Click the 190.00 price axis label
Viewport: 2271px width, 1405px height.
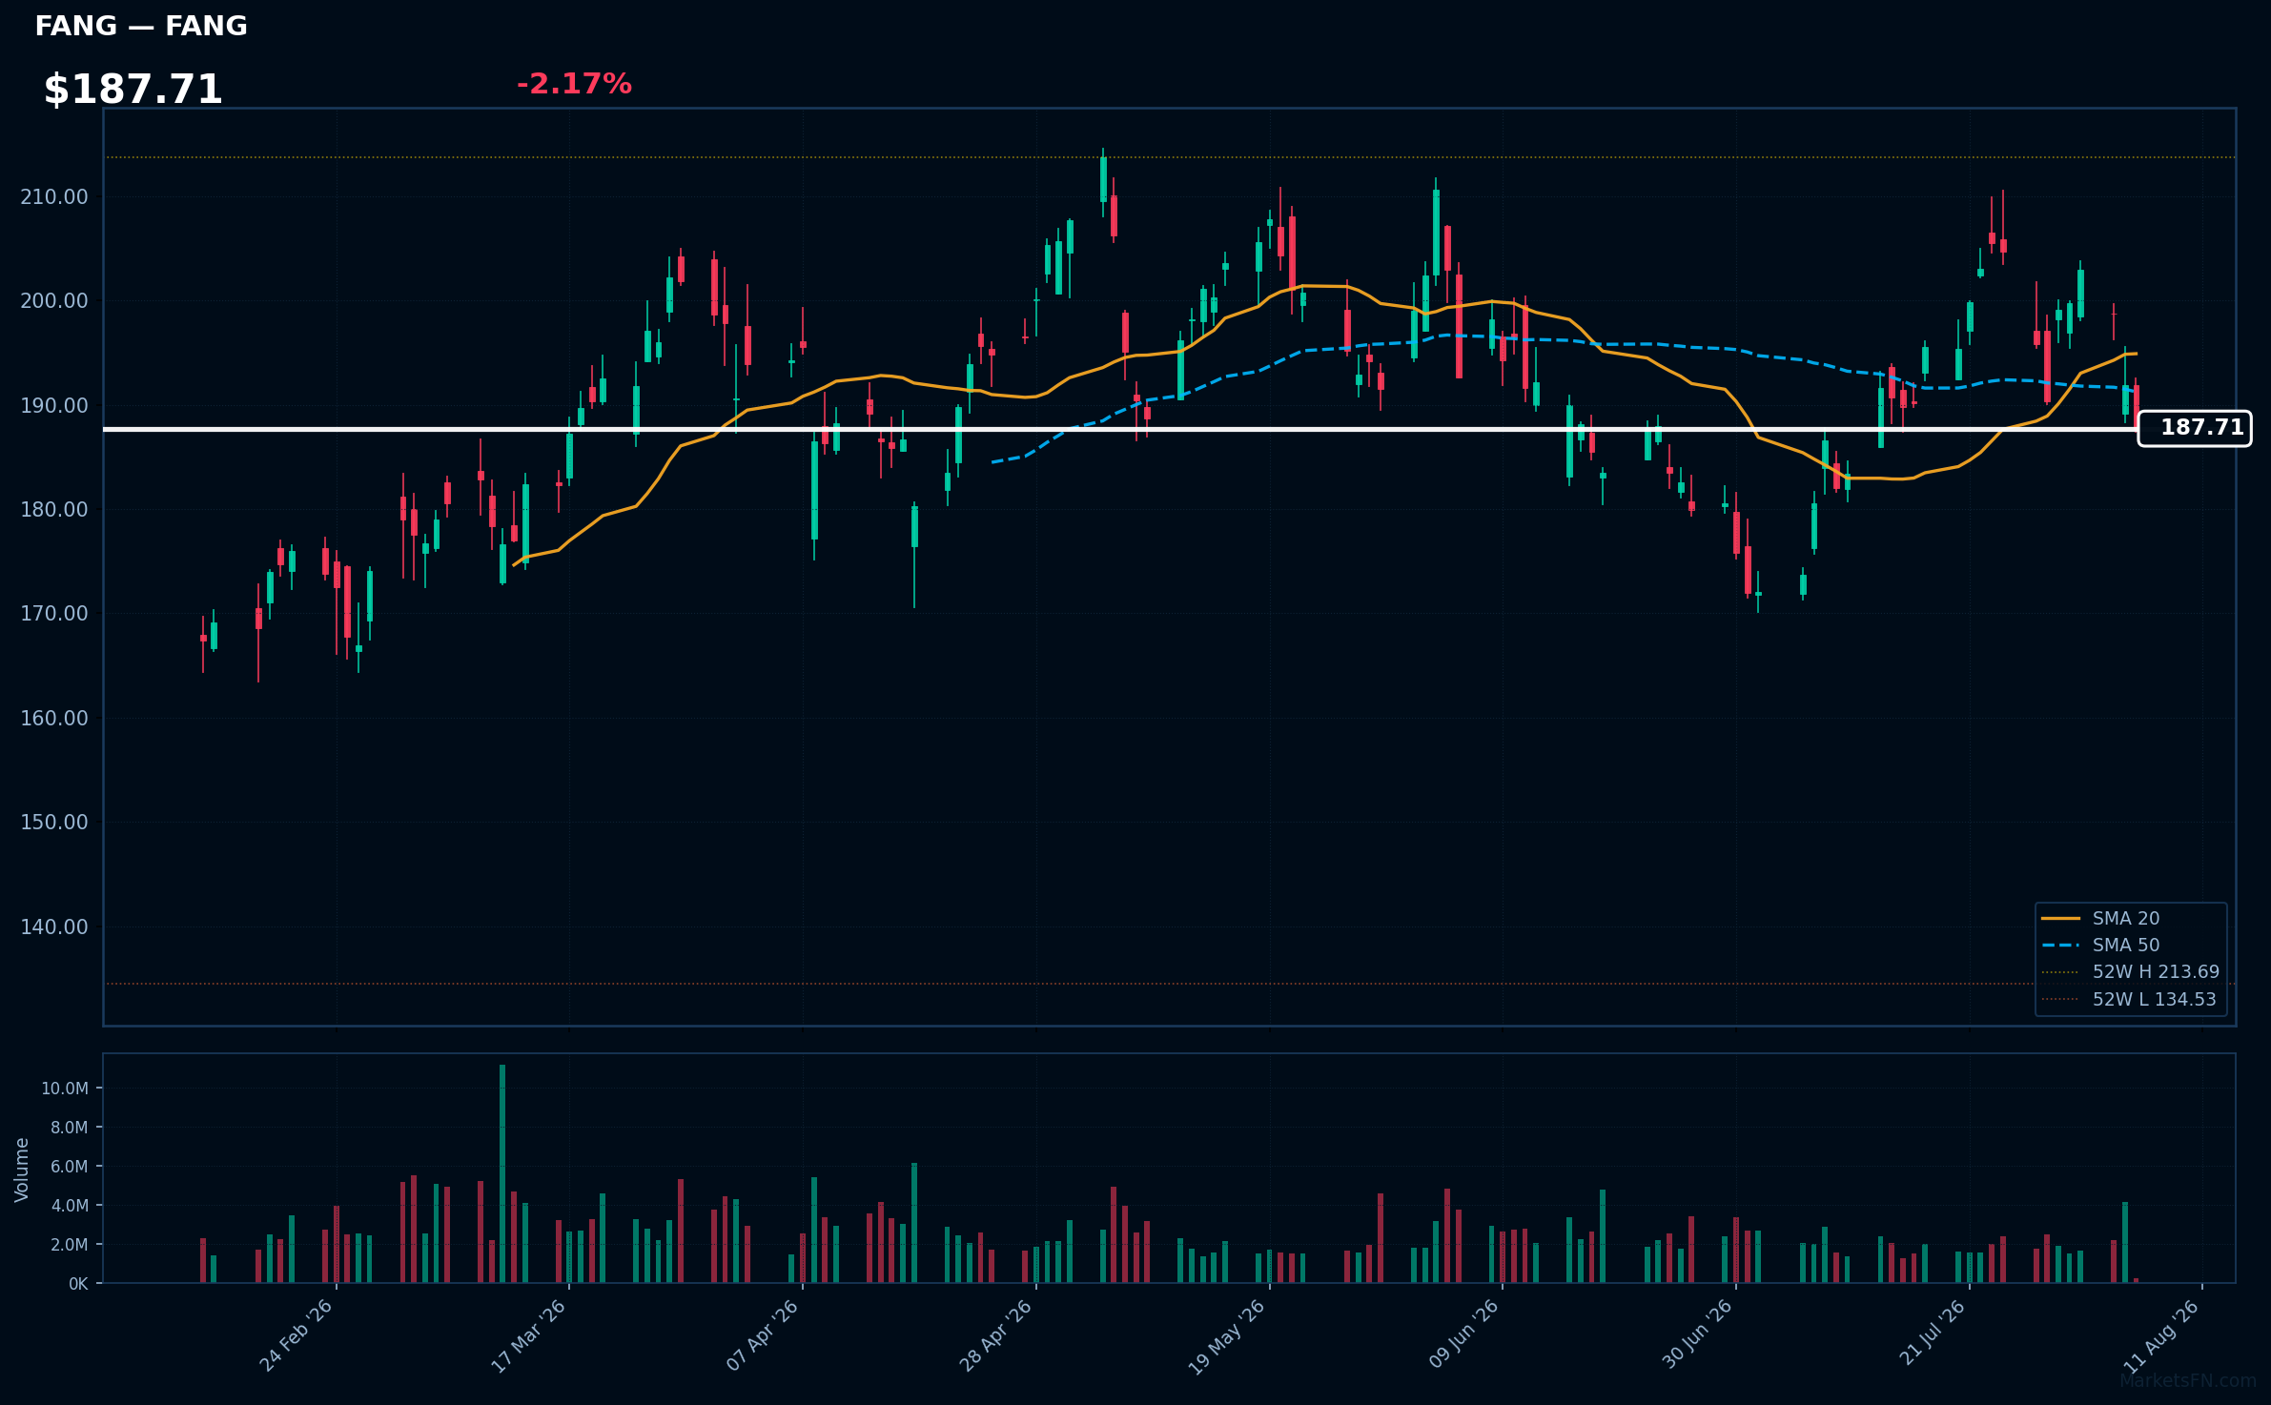(54, 406)
